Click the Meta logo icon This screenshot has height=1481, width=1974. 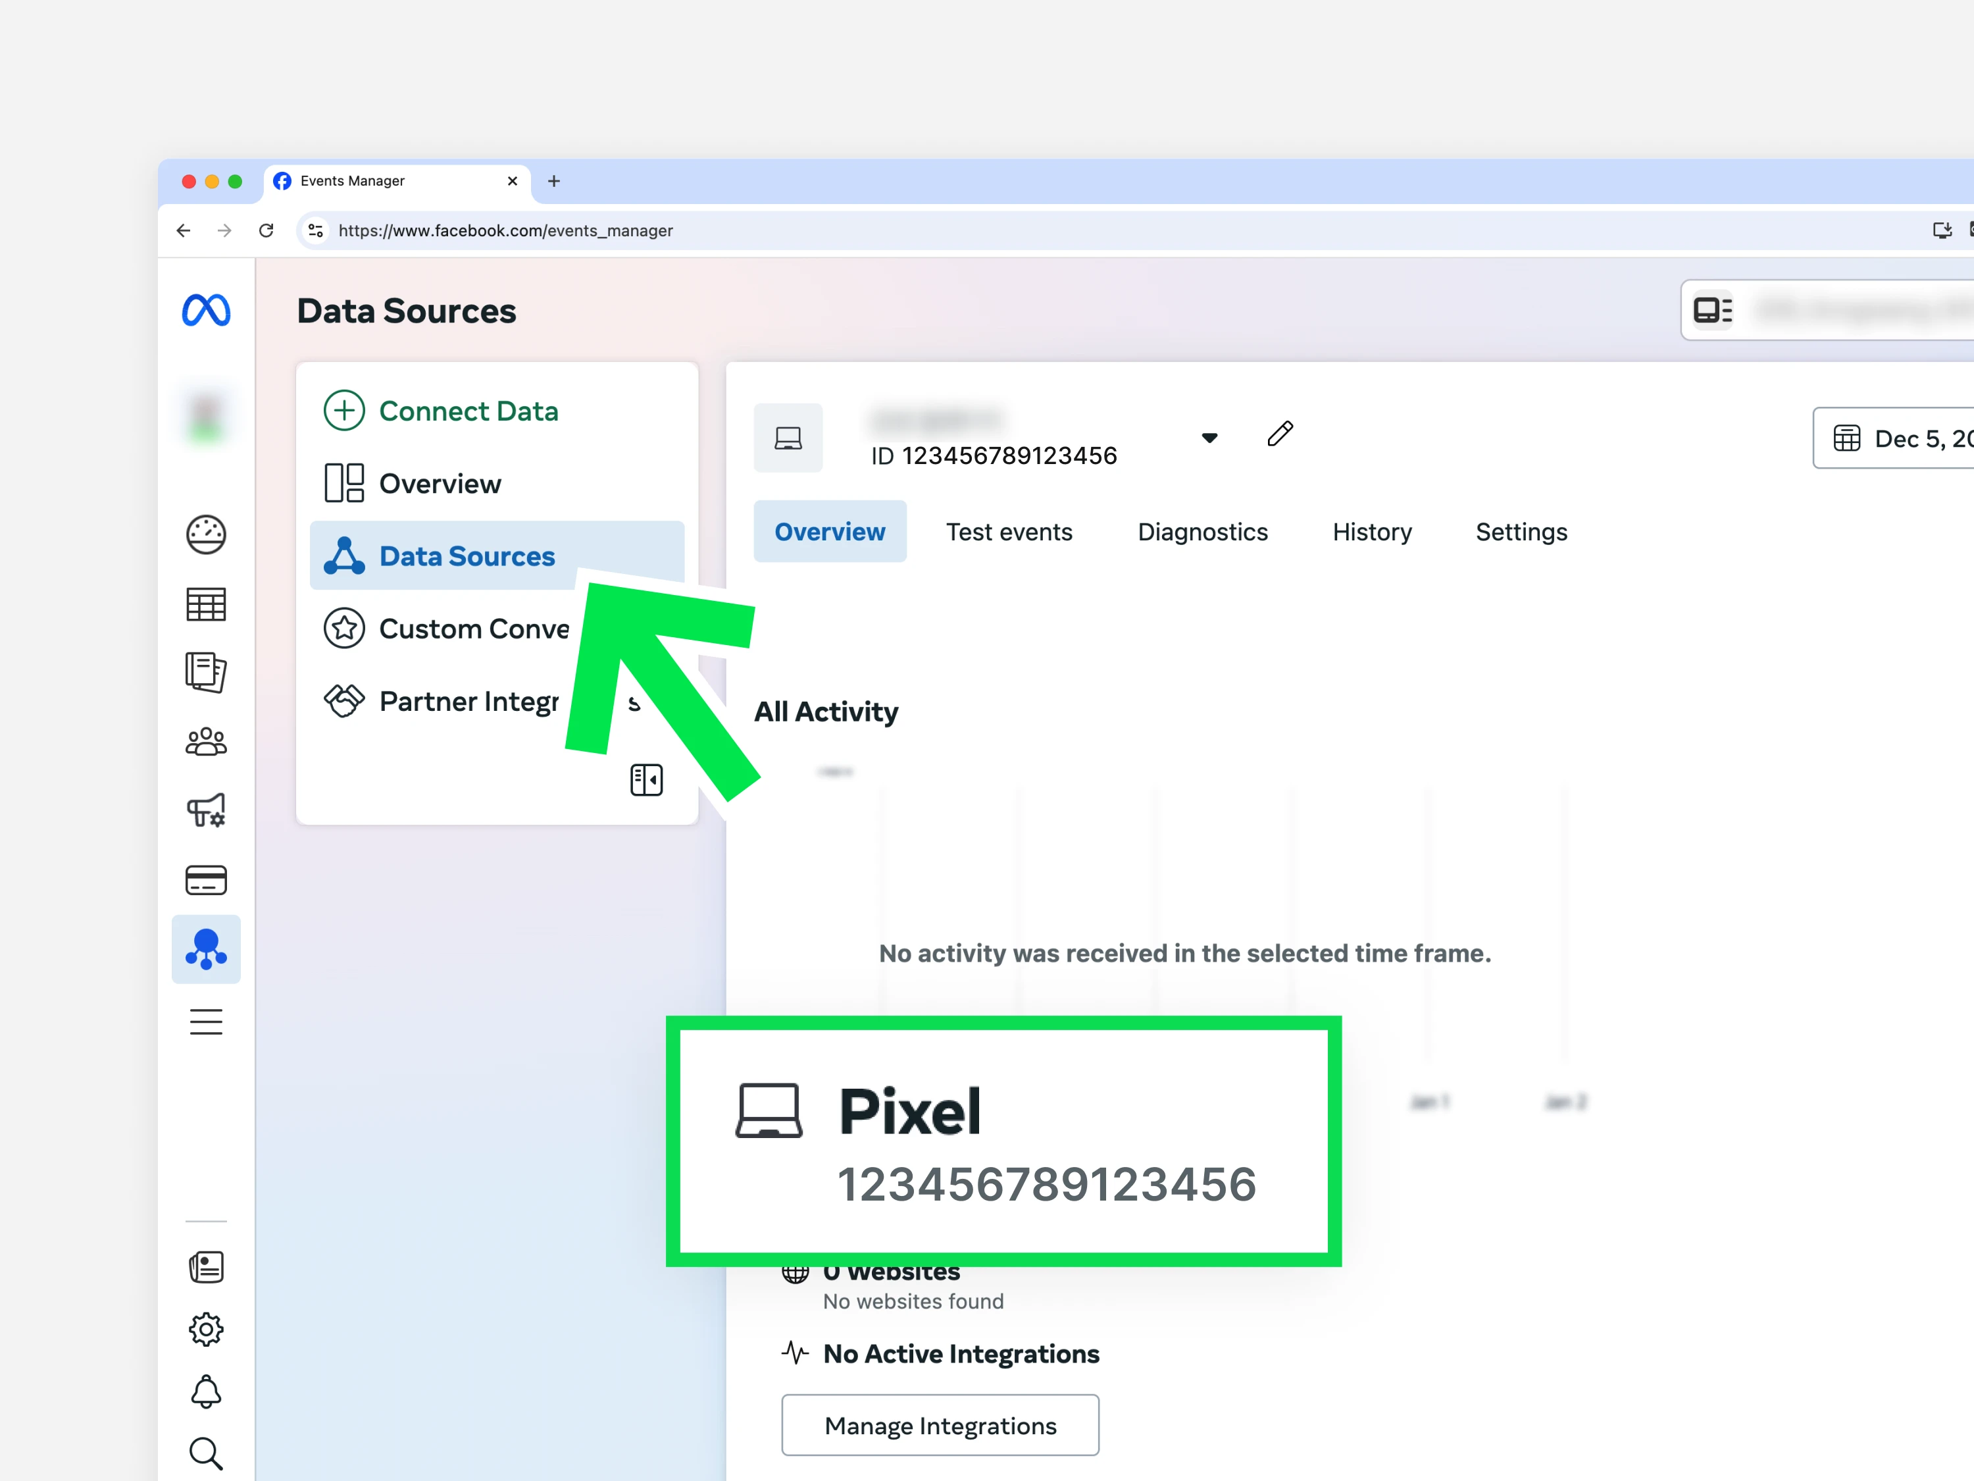point(206,311)
